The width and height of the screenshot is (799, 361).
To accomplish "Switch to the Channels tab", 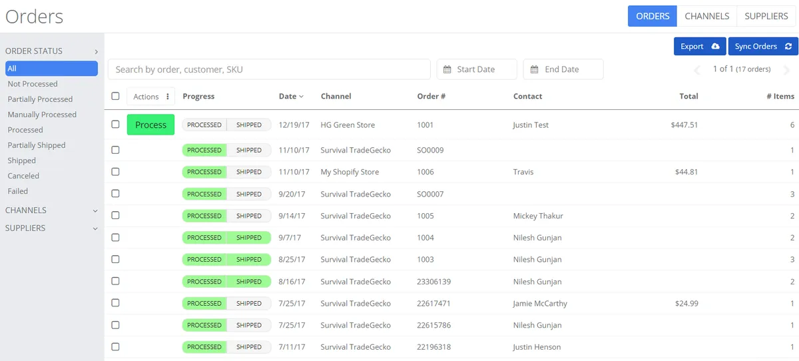I will click(706, 16).
